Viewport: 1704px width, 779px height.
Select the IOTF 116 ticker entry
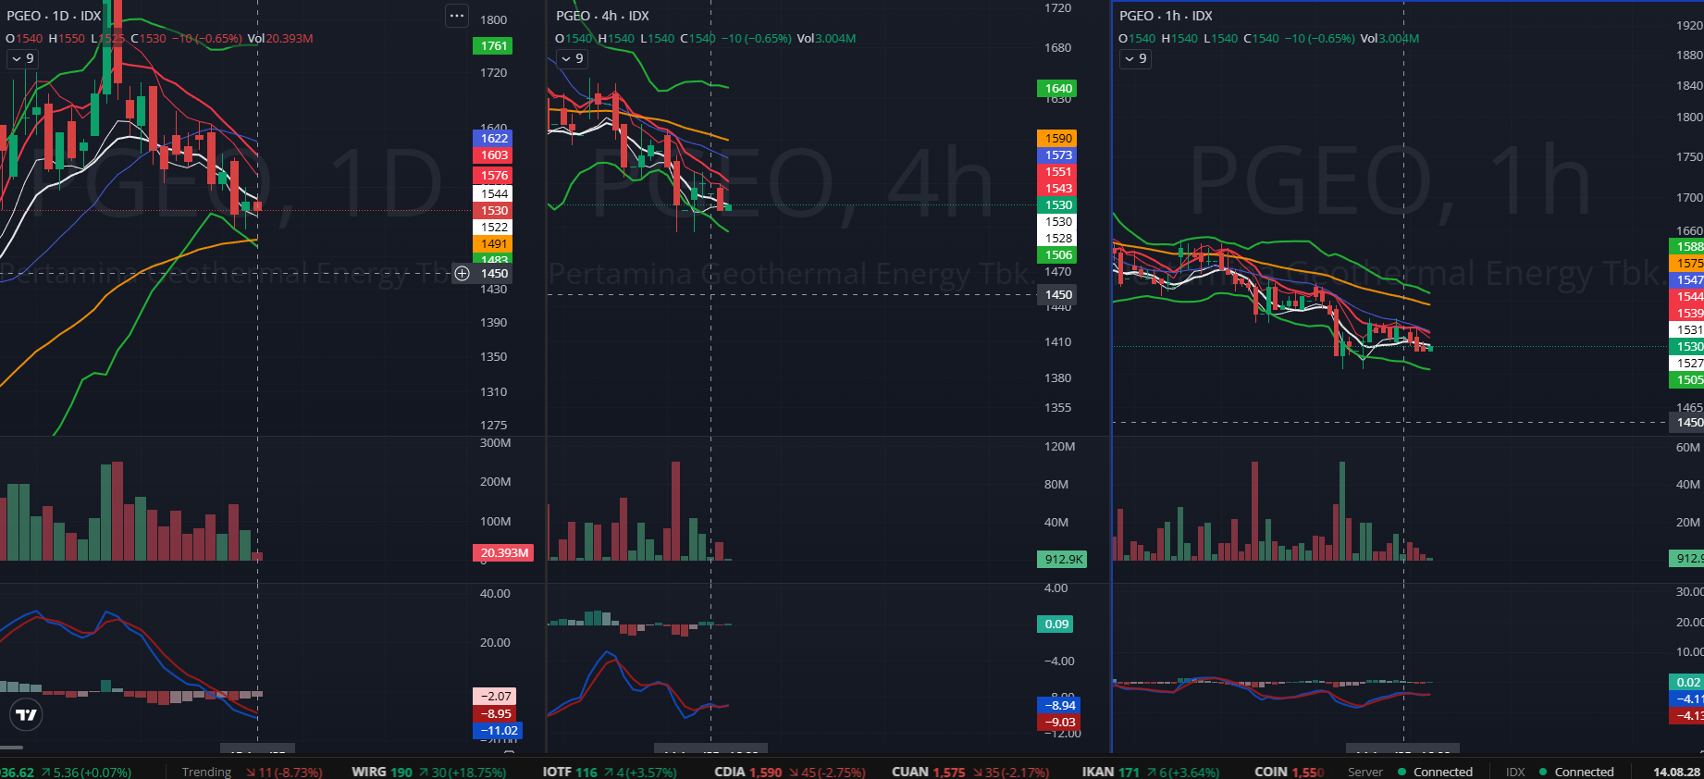tap(609, 772)
